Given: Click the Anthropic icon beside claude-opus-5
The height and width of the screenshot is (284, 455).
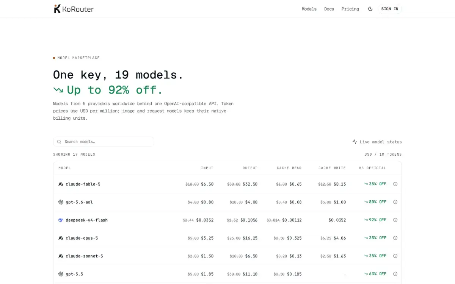Looking at the screenshot, I should [61, 238].
